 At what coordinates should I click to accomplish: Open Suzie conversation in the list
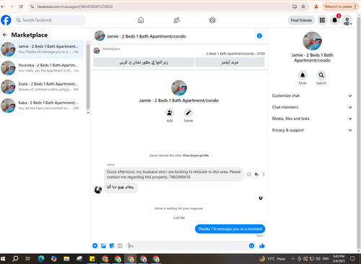pyautogui.click(x=42, y=87)
